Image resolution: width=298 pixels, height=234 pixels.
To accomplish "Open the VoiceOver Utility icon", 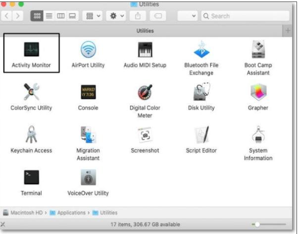I will (x=89, y=177).
